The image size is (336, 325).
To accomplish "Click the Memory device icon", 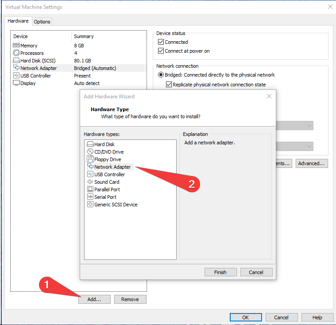I will (16, 45).
